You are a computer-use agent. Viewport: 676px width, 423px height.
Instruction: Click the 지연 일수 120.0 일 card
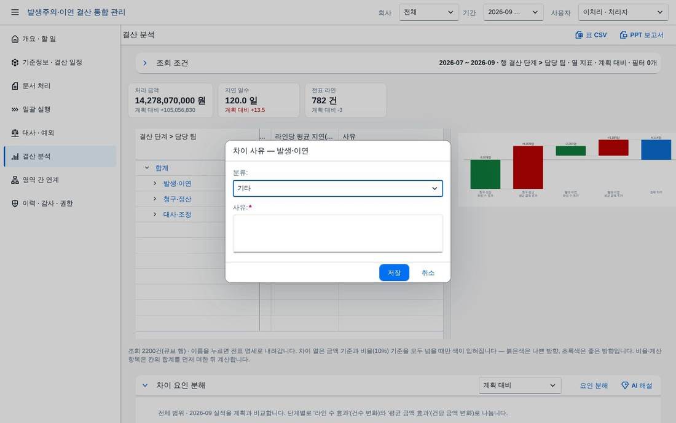tap(259, 100)
